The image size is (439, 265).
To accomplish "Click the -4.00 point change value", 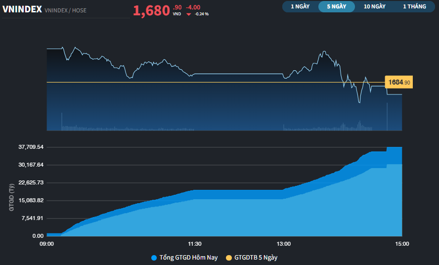I will [x=193, y=7].
